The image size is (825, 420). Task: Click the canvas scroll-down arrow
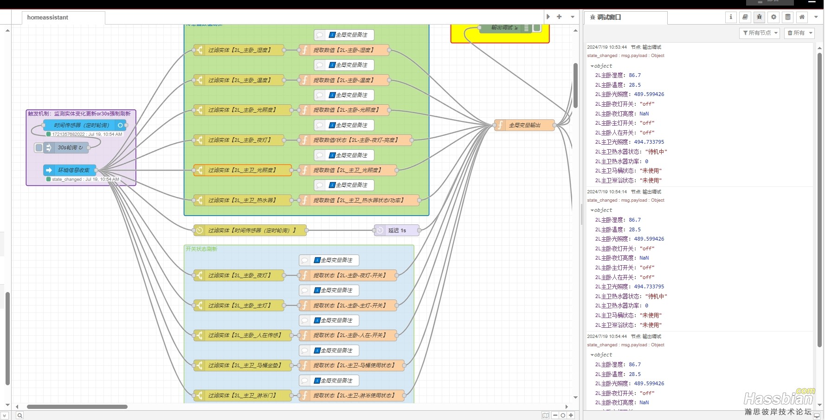[575, 398]
